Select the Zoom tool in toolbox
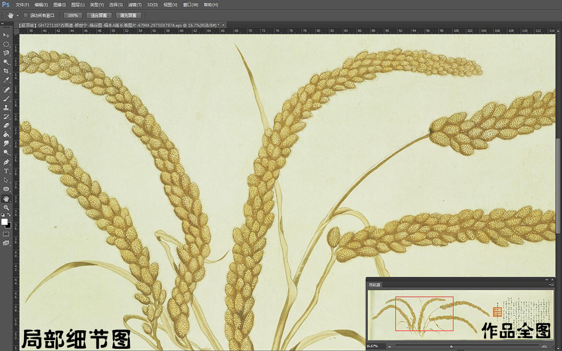Screen dimensions: 562x351 (x=6, y=208)
